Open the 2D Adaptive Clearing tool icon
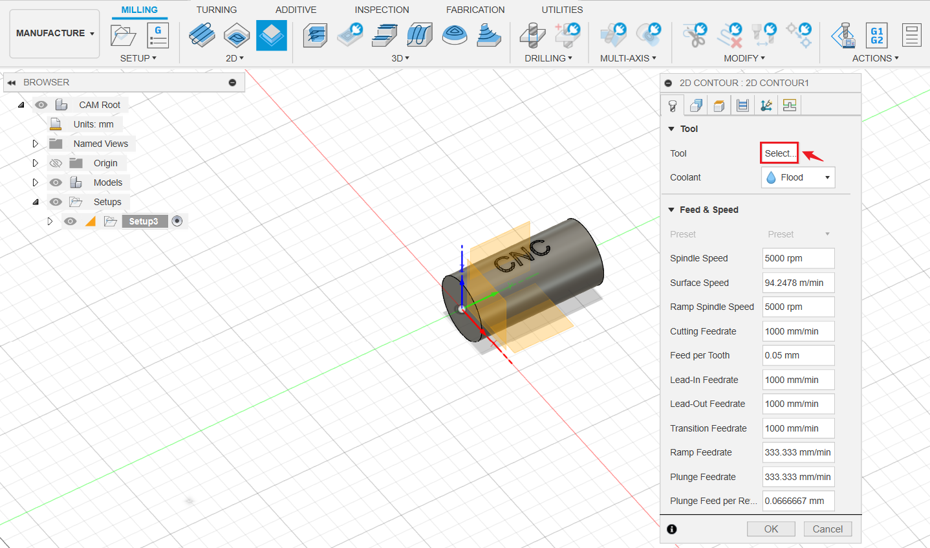Viewport: 930px width, 548px height. 202,36
